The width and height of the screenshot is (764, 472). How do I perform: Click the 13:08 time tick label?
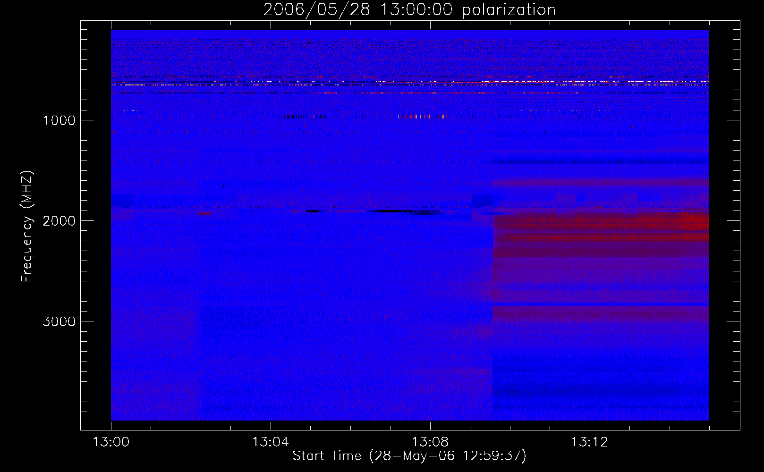(430, 442)
